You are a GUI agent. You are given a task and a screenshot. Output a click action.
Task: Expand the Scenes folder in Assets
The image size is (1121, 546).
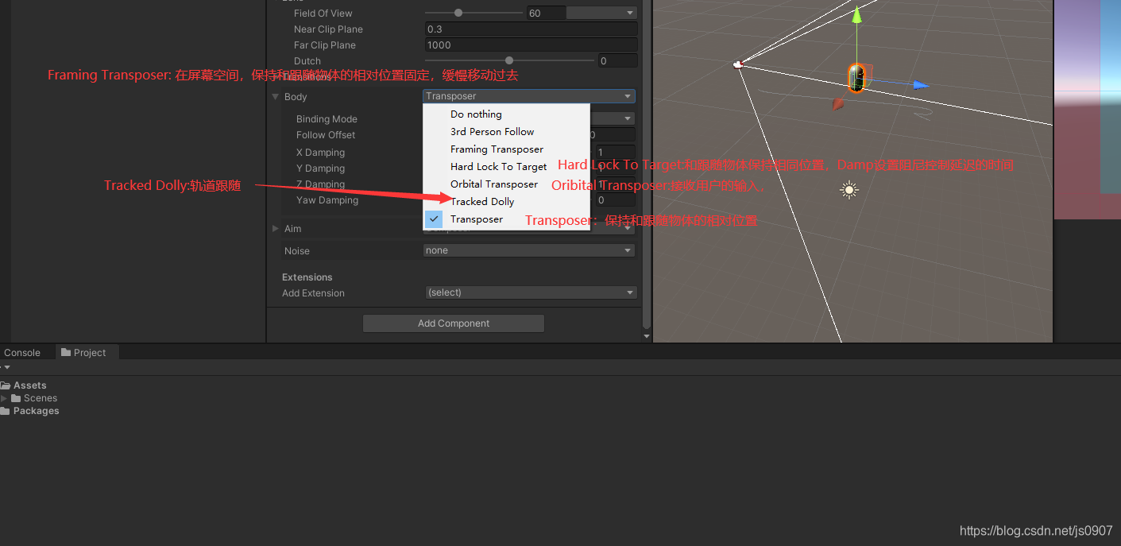coord(4,398)
